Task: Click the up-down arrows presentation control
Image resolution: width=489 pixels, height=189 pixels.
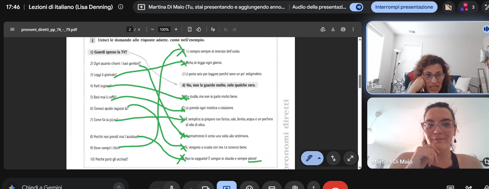Action: point(333,158)
